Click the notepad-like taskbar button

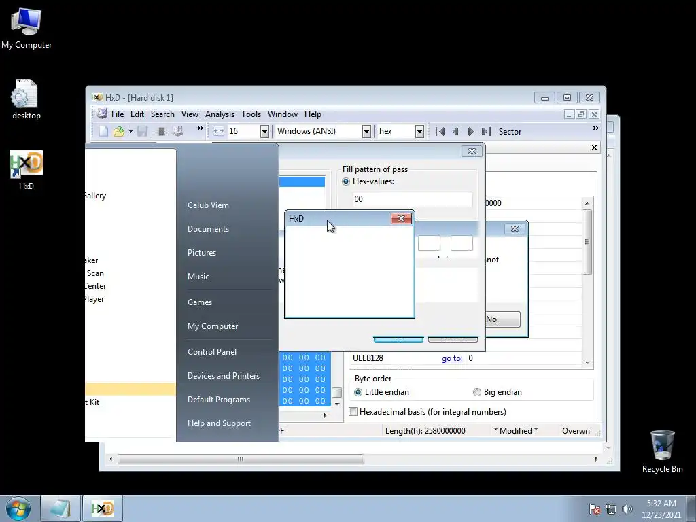pos(60,508)
